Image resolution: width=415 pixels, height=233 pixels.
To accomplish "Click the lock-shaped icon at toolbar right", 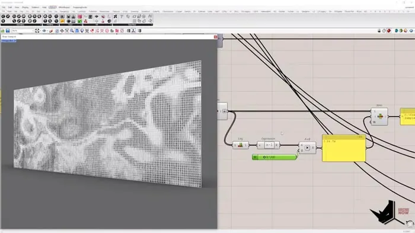I will tap(379, 31).
